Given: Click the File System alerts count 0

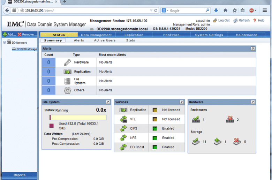Looking at the screenshot, I should pos(48,81).
